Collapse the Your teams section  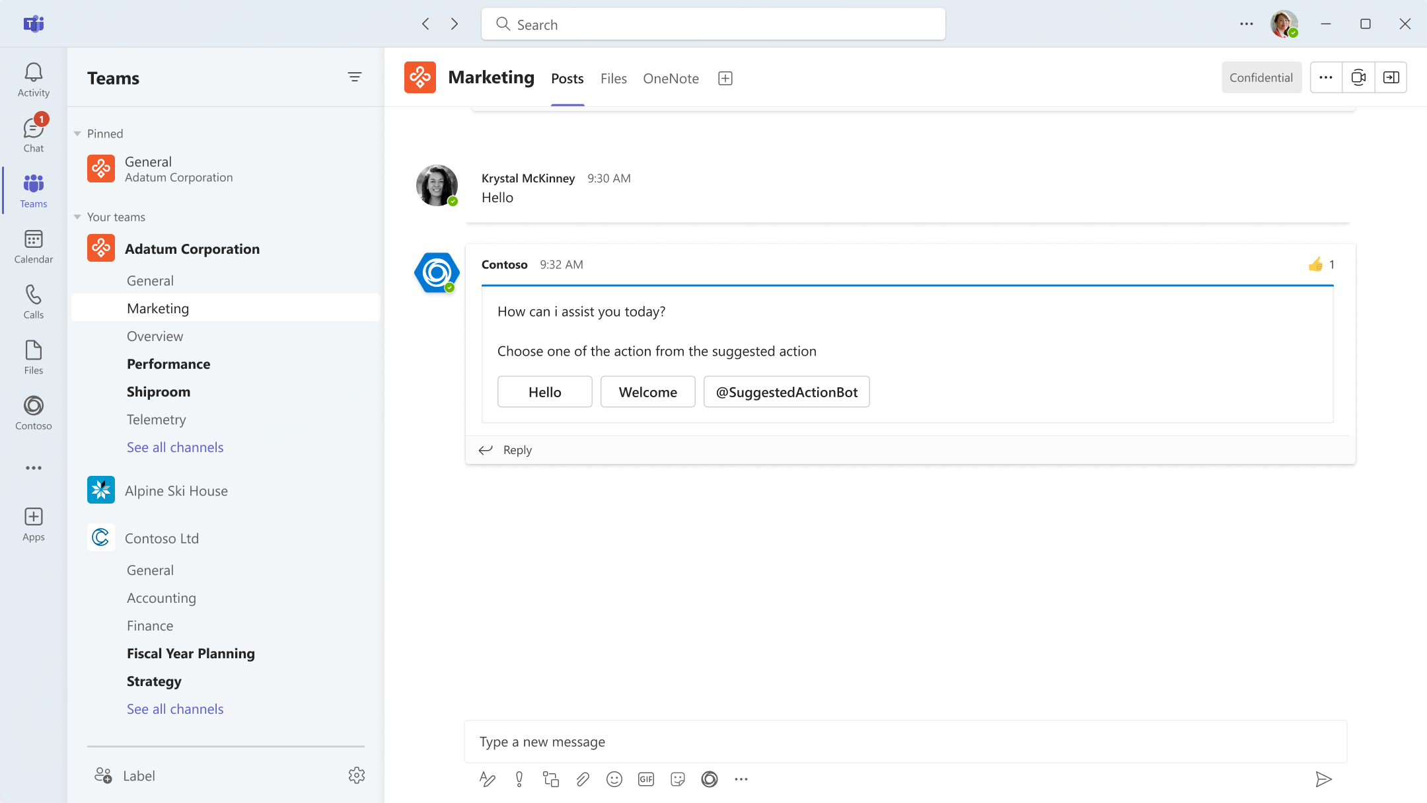point(77,217)
